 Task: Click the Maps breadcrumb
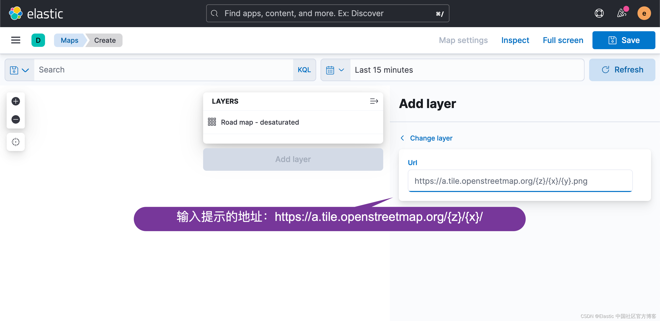pyautogui.click(x=69, y=40)
